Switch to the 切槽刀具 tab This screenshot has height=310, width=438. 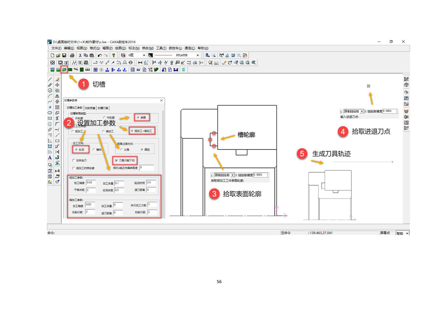[x=103, y=108]
